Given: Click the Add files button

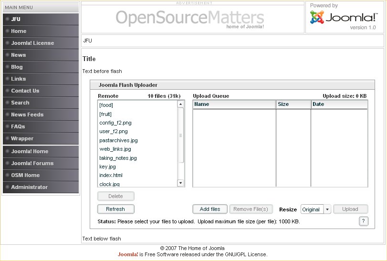Looking at the screenshot, I should pos(210,209).
